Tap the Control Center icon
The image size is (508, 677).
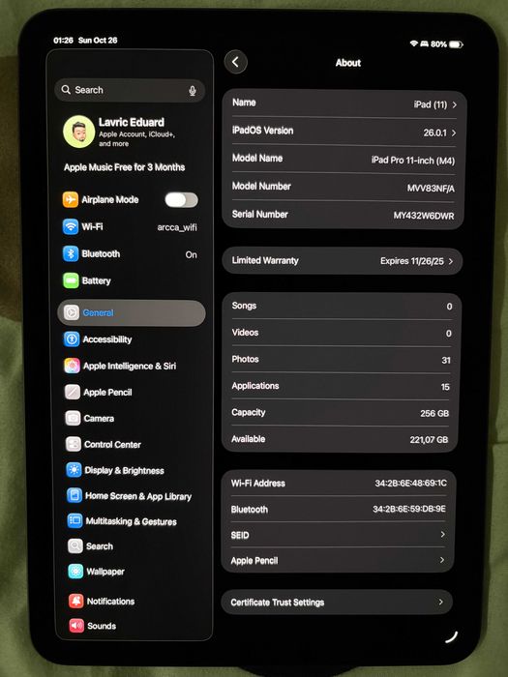pos(74,444)
